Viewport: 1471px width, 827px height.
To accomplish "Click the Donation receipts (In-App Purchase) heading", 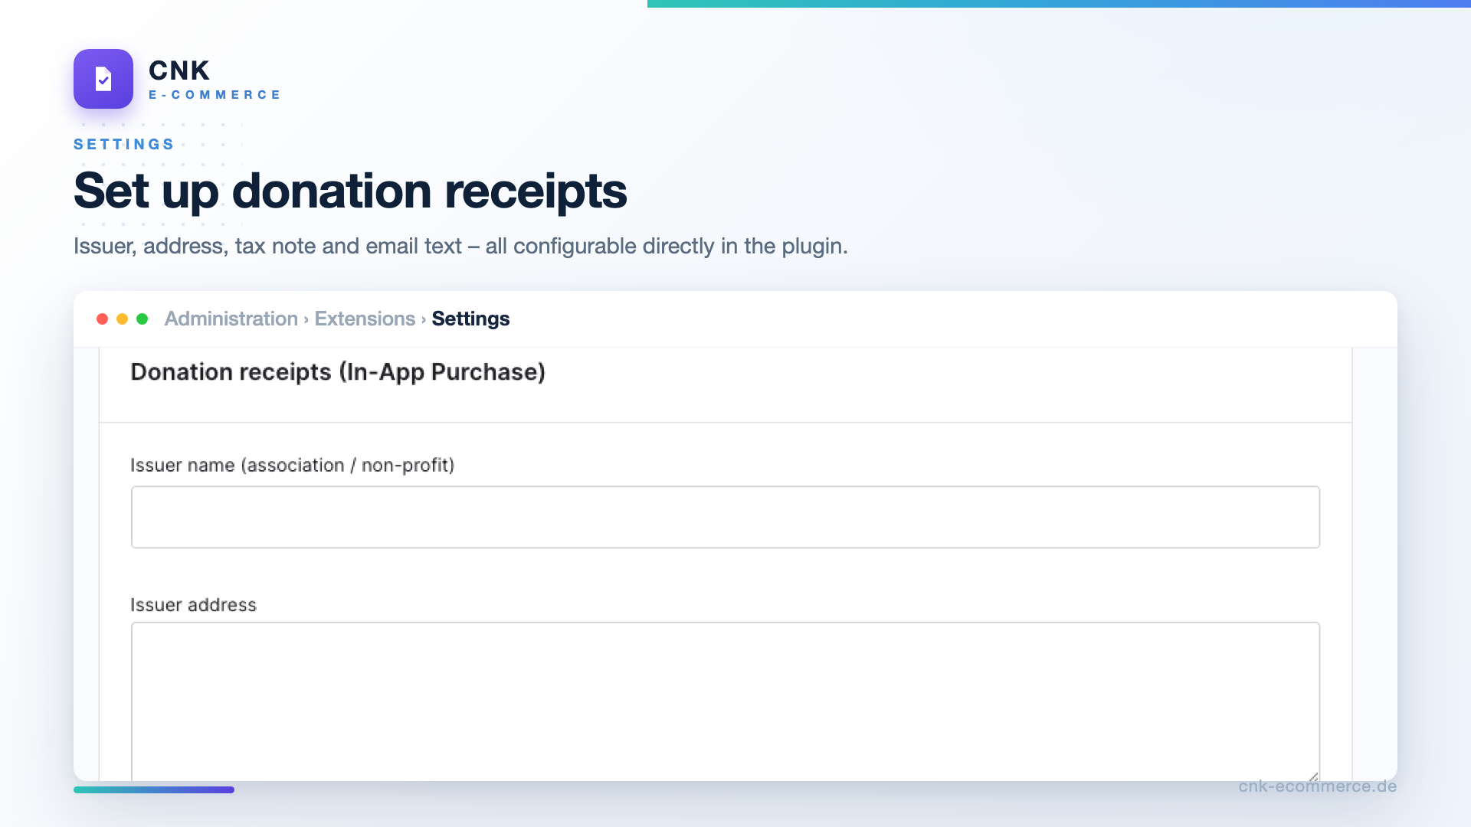I will [x=338, y=371].
